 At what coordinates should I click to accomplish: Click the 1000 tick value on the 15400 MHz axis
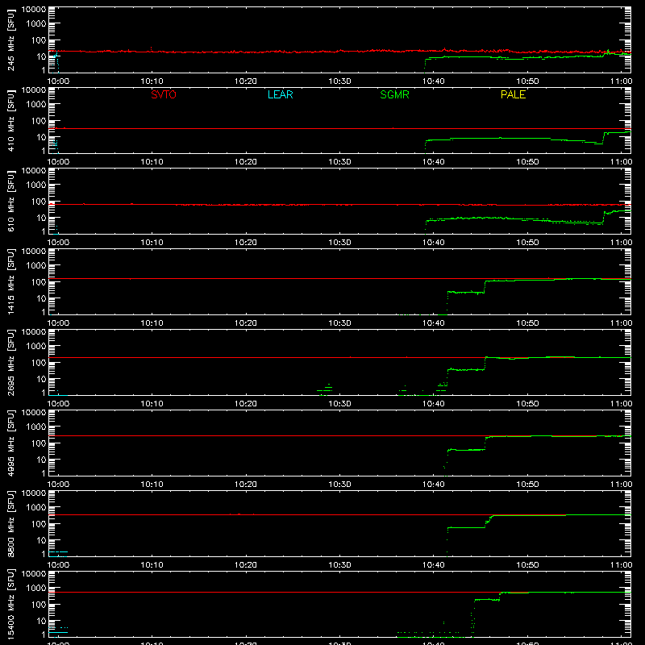coord(35,588)
